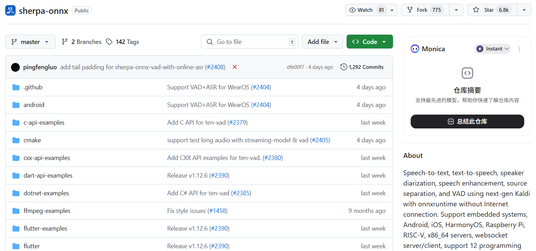Click the ffmpeg-examples folder icon

16,211
